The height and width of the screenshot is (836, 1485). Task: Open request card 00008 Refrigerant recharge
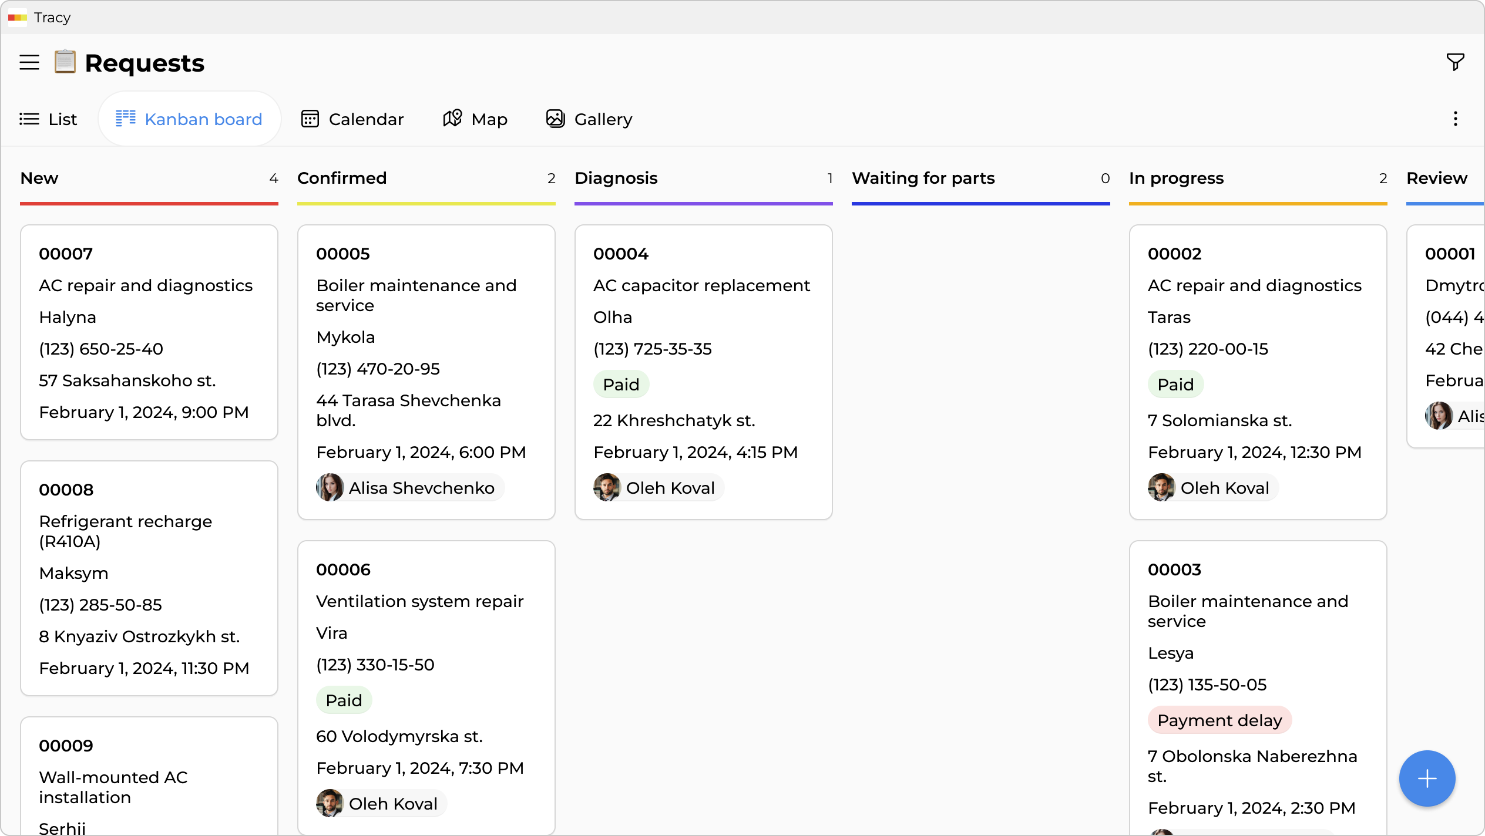pos(149,578)
